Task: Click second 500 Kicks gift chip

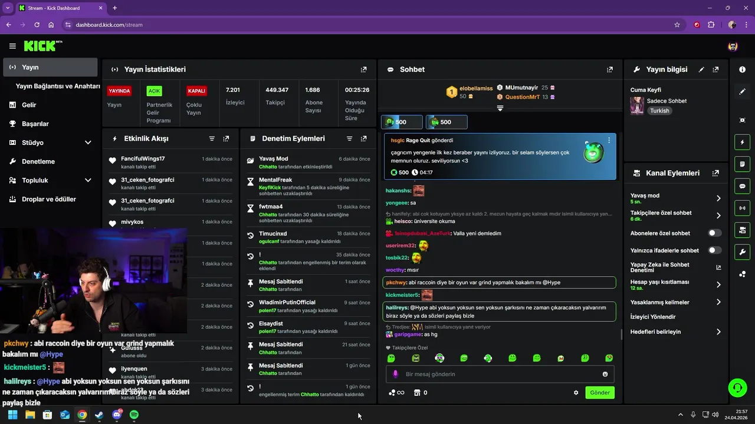Action: tap(447, 122)
